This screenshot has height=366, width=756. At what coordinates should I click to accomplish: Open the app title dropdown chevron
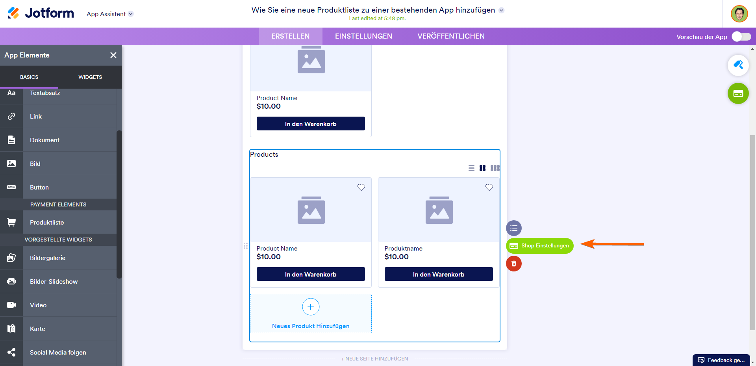click(x=501, y=11)
